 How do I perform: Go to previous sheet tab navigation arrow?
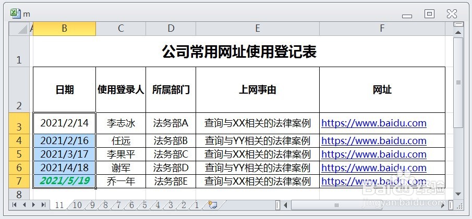[24, 205]
